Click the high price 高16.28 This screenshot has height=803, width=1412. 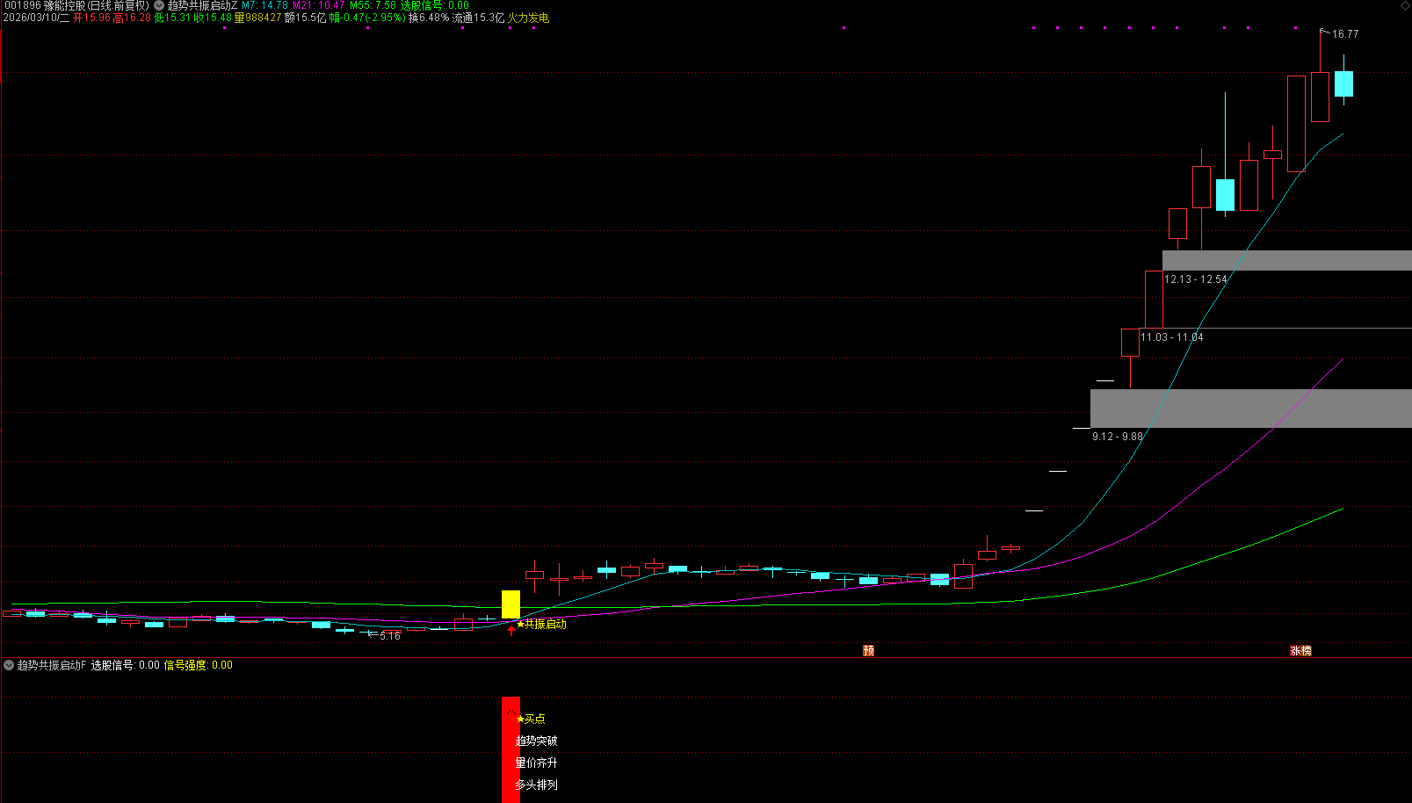(x=133, y=18)
